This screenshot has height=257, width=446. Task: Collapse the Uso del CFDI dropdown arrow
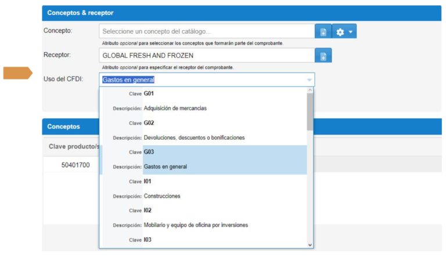[x=309, y=80]
